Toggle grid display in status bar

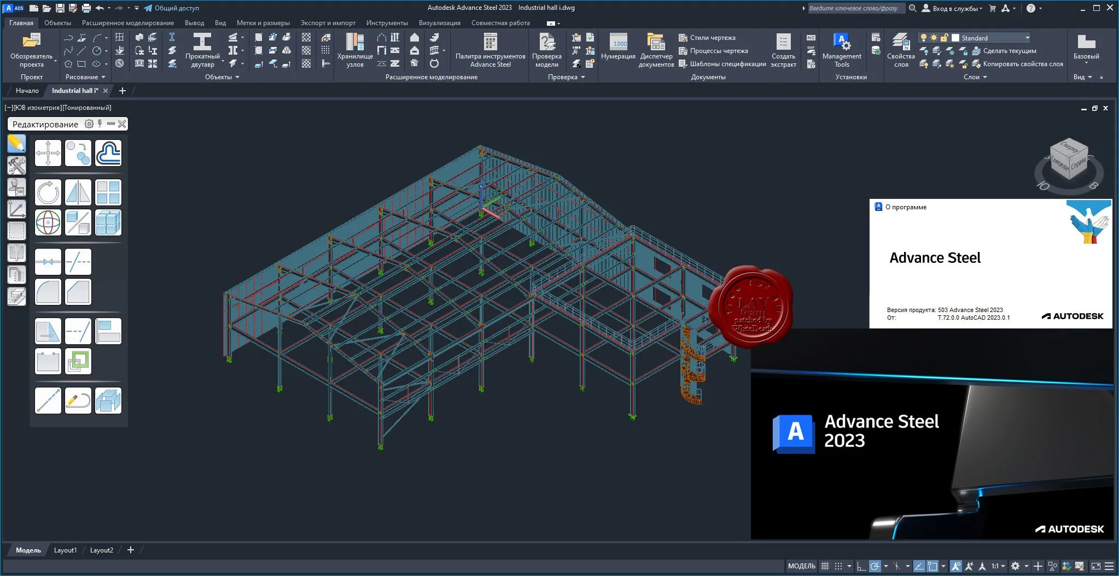coord(825,566)
